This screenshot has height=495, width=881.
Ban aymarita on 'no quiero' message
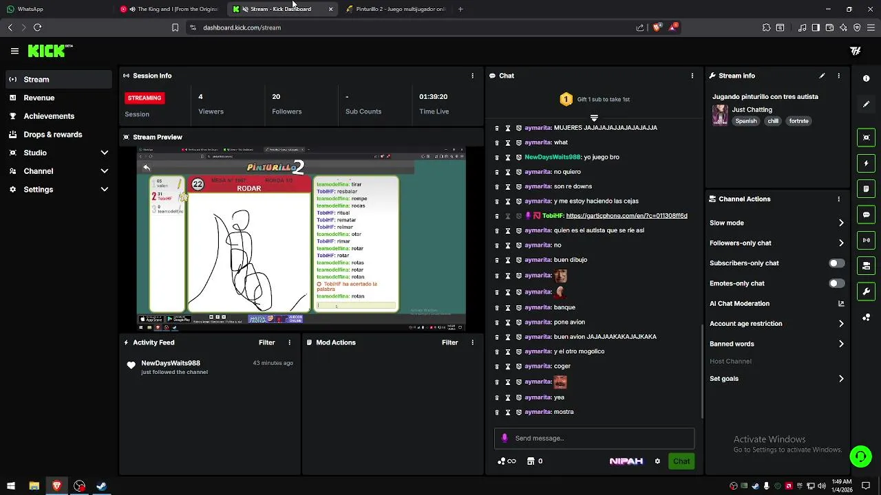pos(519,172)
